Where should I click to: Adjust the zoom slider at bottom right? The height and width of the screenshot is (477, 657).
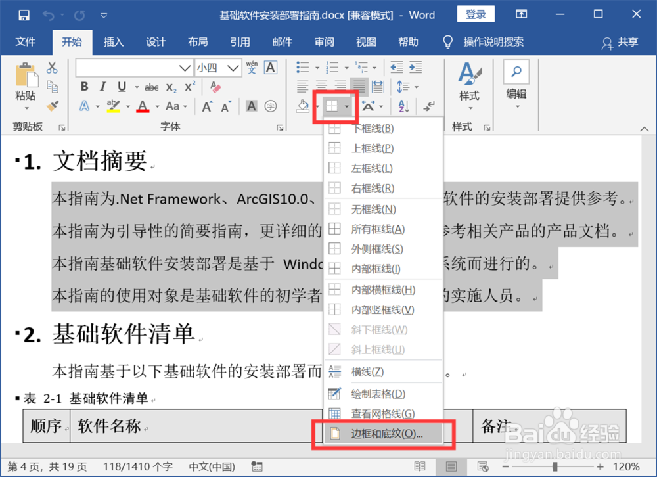(556, 466)
